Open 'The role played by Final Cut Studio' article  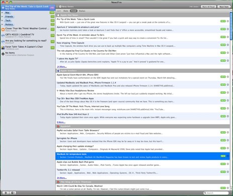click(142, 52)
